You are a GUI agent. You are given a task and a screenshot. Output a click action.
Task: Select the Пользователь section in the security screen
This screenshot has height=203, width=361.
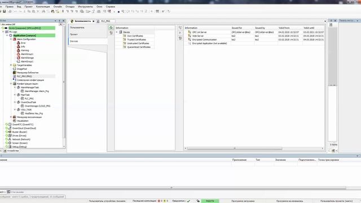(x=88, y=28)
